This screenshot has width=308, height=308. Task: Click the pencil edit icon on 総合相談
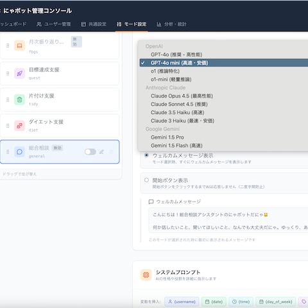tap(101, 152)
